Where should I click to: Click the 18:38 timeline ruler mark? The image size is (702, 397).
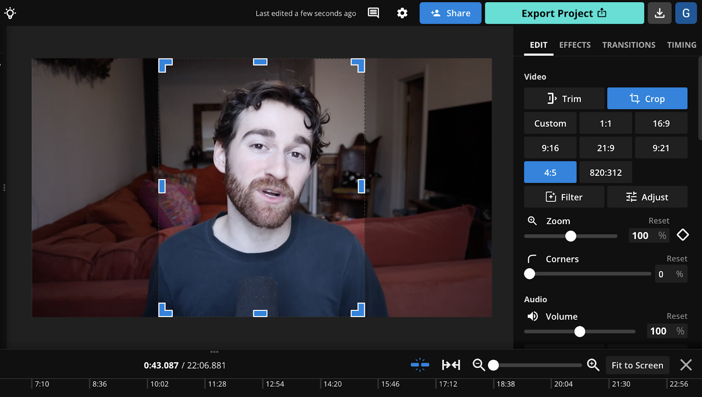point(505,384)
